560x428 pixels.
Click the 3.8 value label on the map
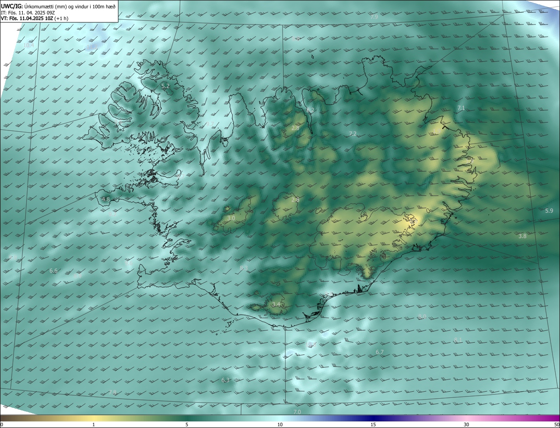click(x=522, y=236)
